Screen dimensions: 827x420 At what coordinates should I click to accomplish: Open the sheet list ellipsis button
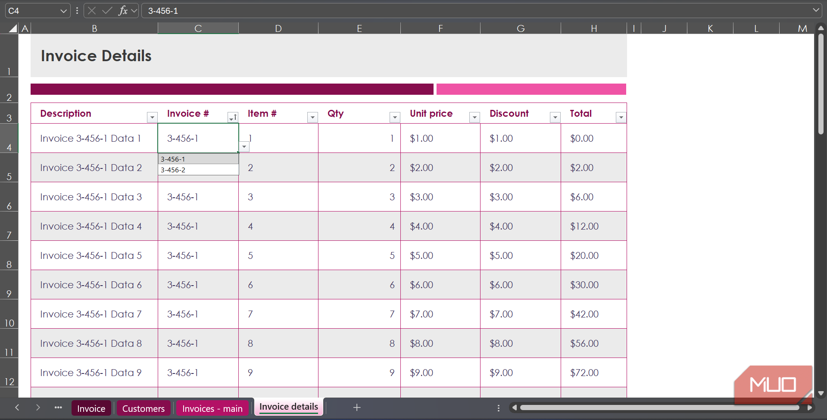58,408
